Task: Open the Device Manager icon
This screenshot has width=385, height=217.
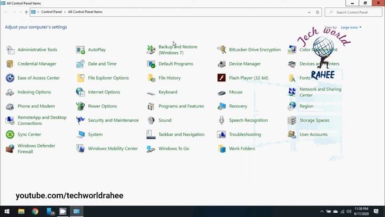Action: (221, 64)
